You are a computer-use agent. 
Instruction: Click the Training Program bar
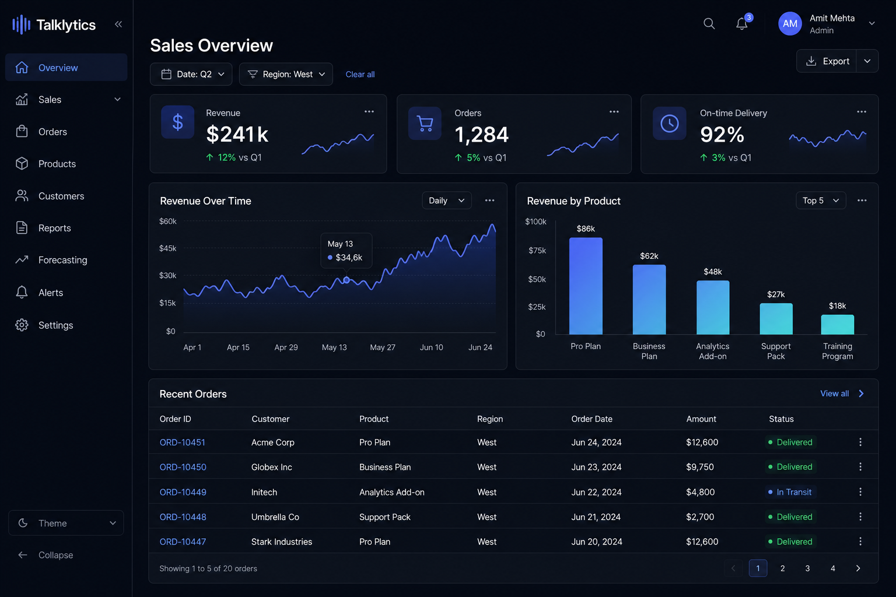(838, 324)
